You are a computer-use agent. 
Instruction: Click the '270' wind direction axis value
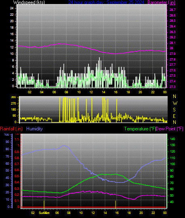[13, 104]
